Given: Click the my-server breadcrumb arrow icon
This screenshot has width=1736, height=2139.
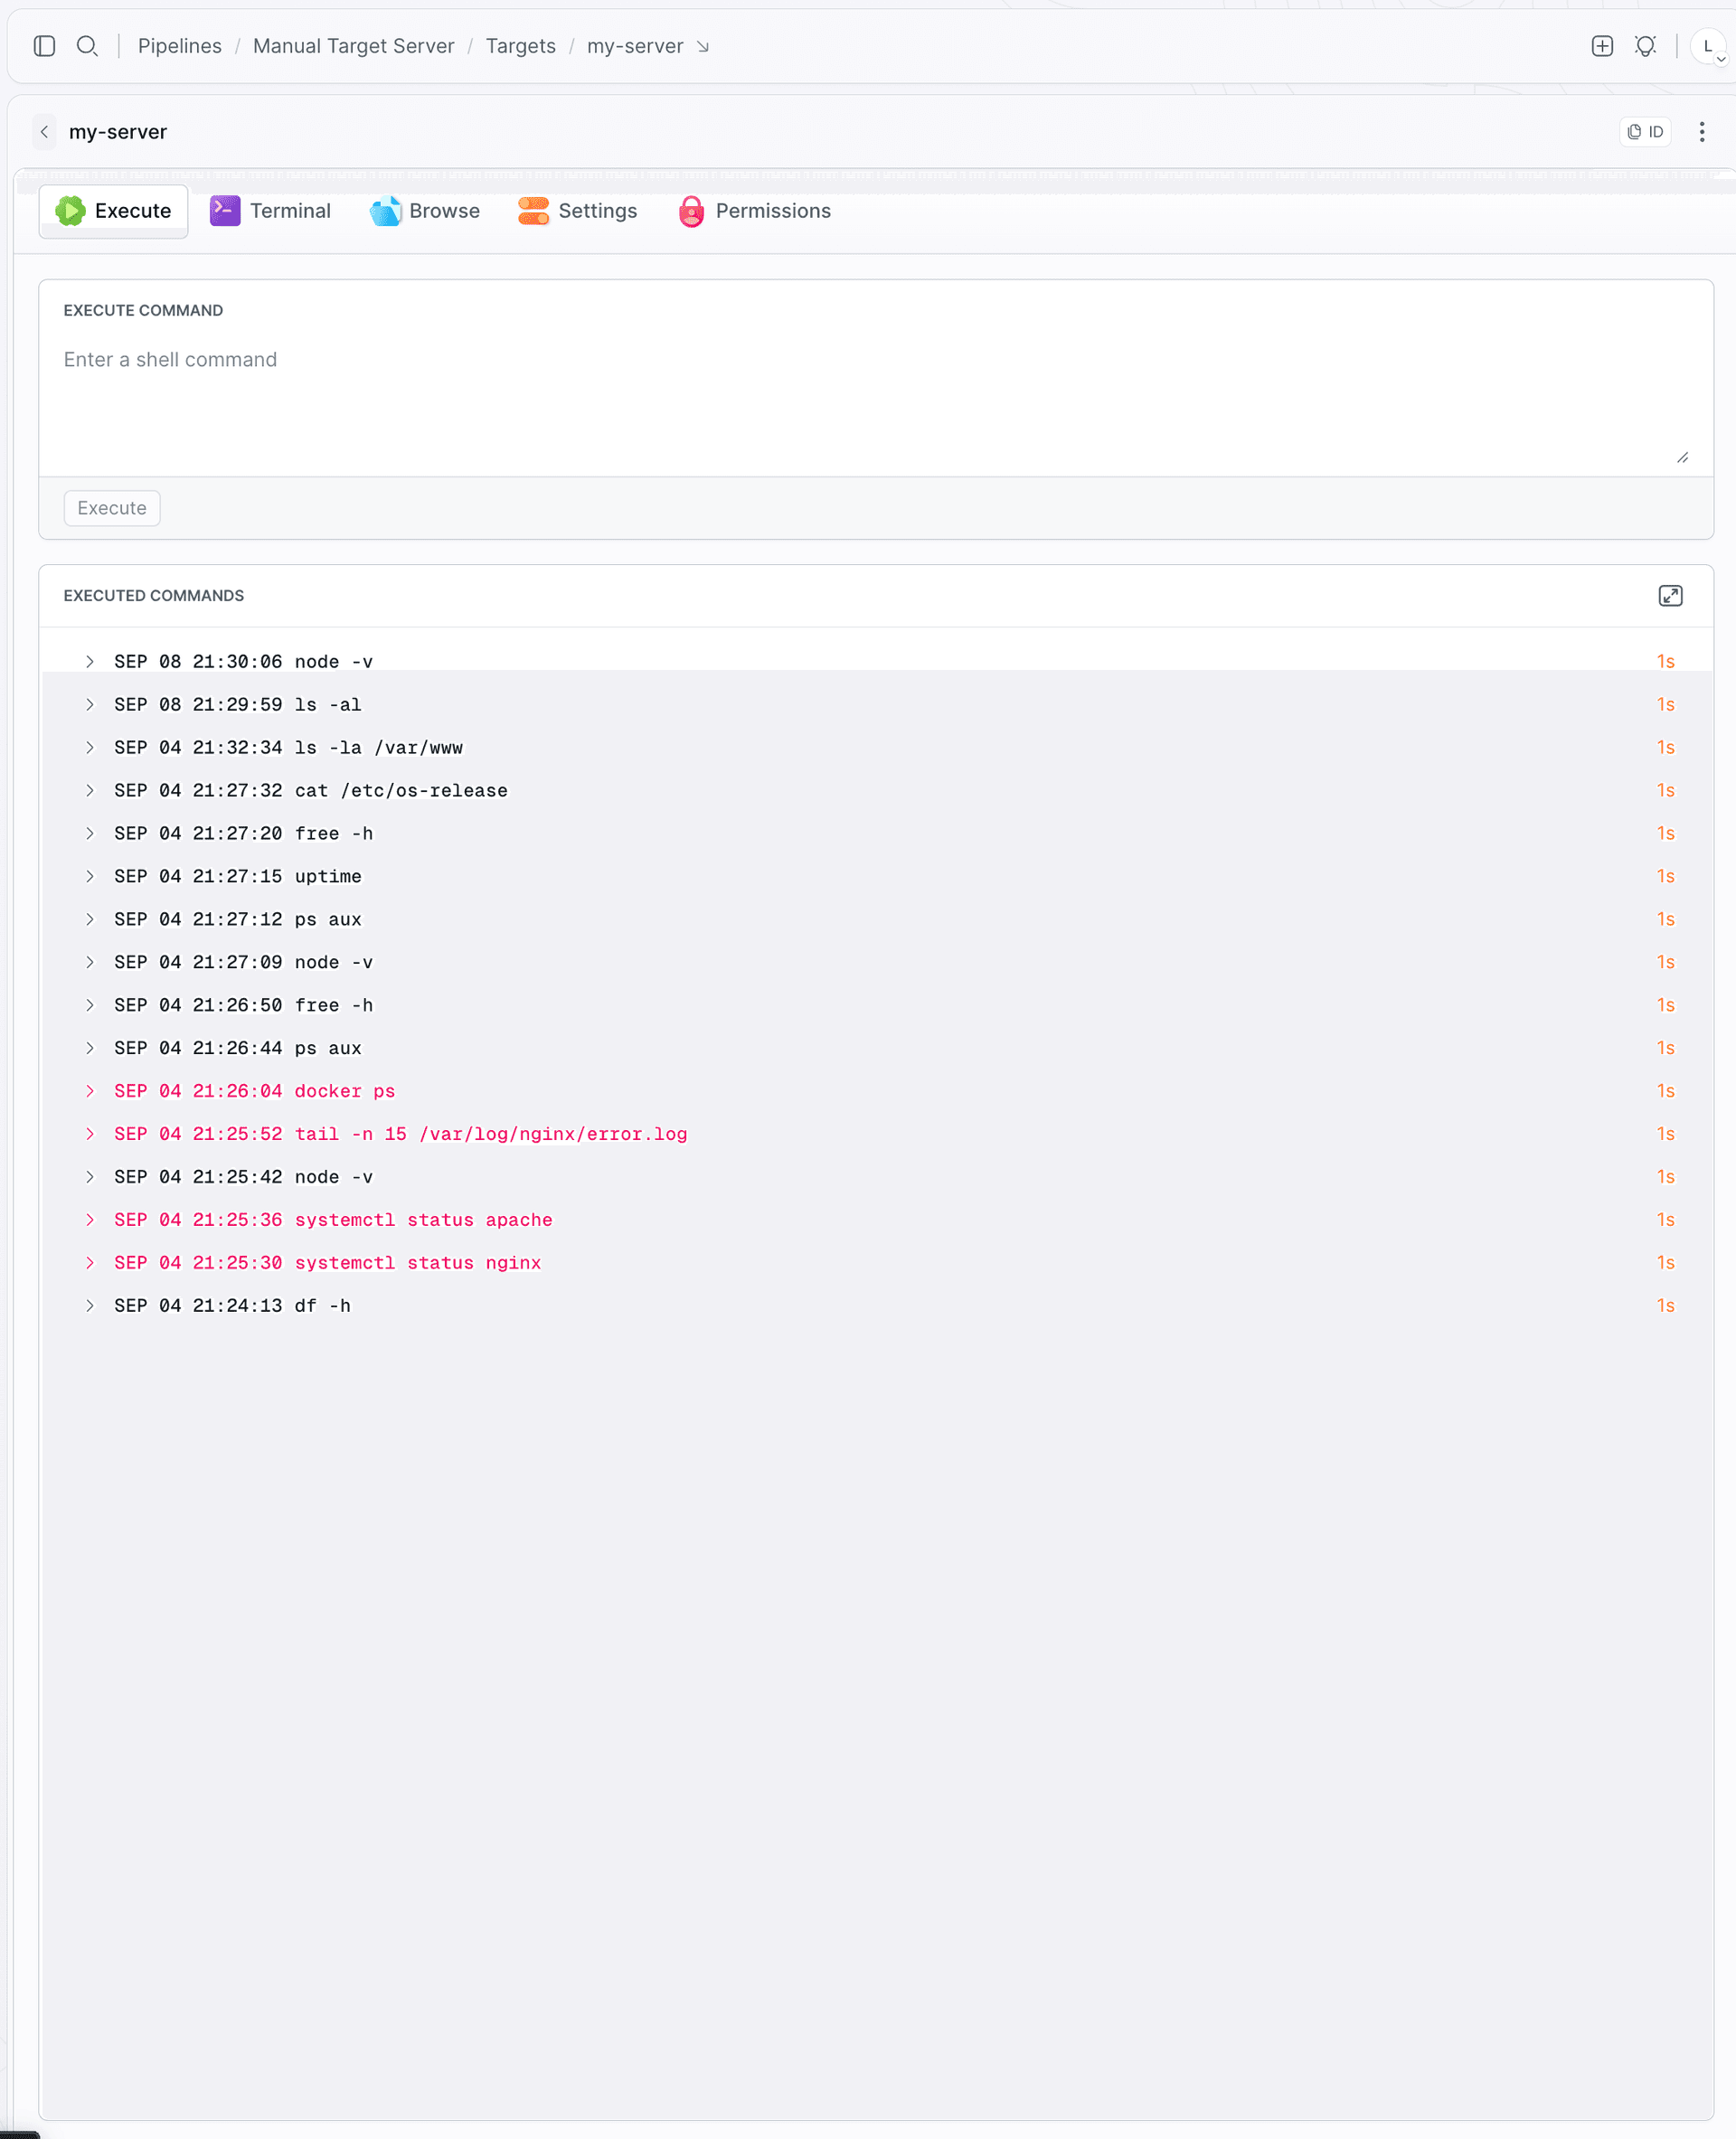Looking at the screenshot, I should click(x=703, y=47).
